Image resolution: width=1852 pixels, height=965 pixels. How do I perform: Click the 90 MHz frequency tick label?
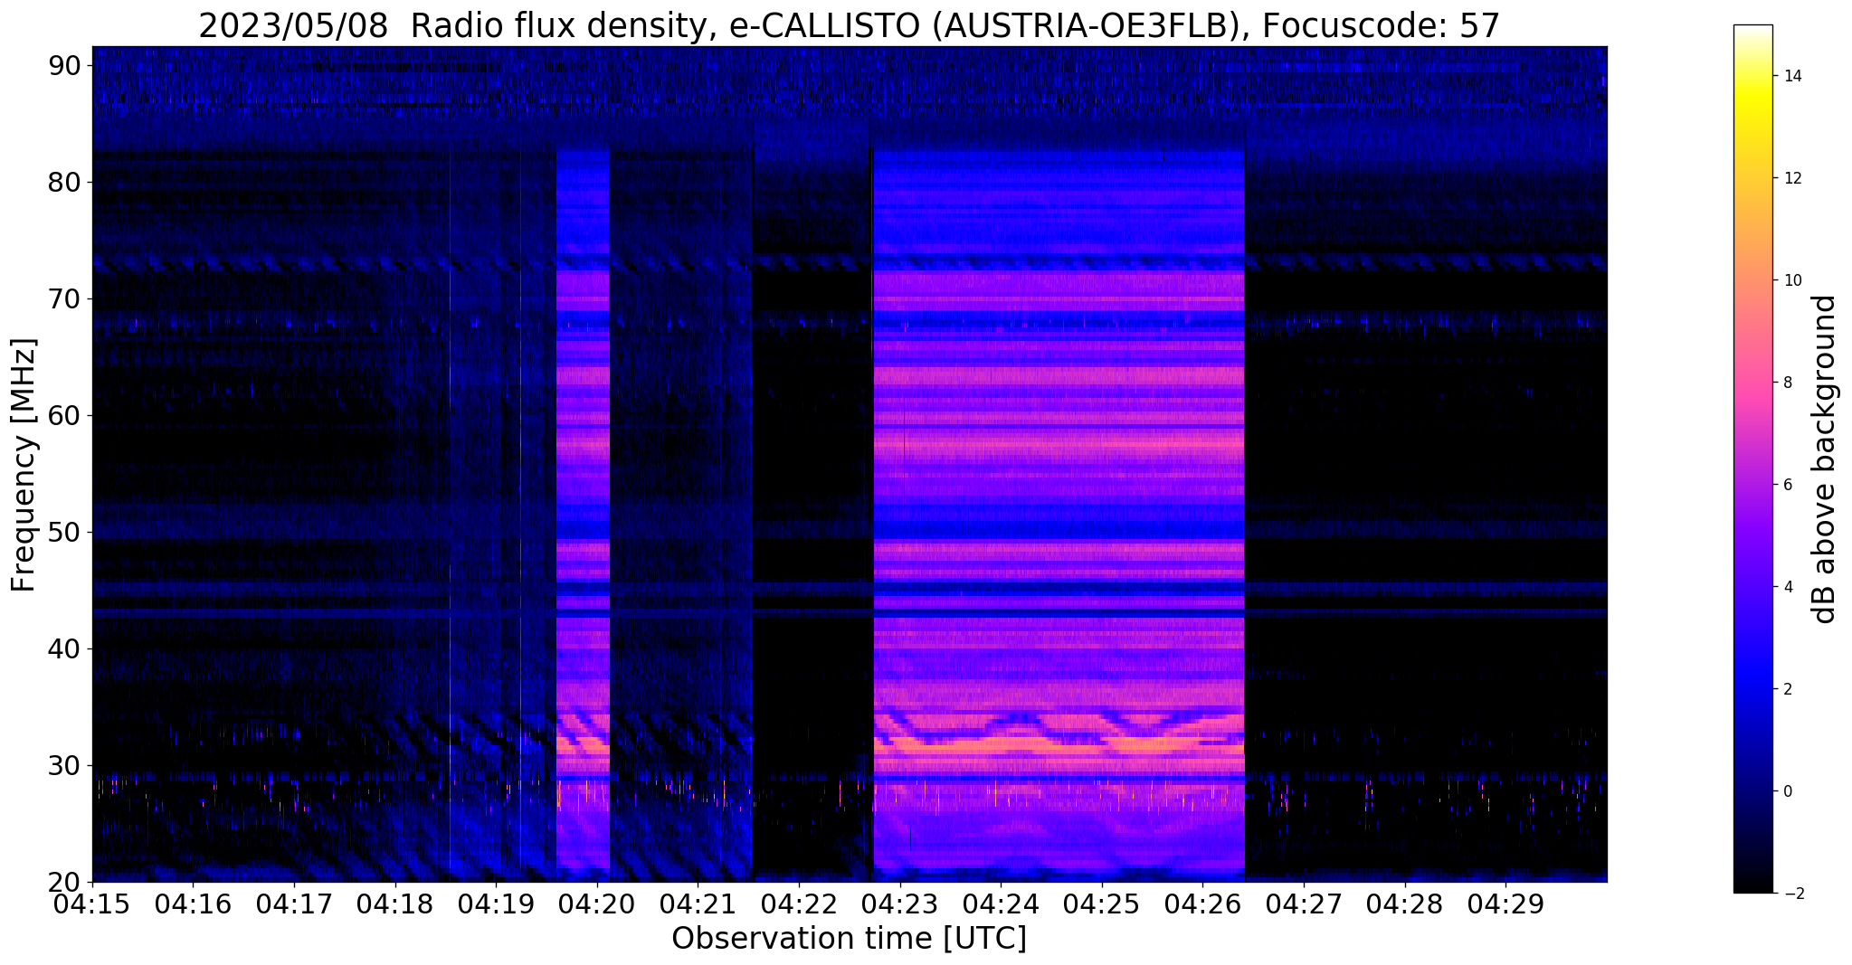pyautogui.click(x=65, y=65)
